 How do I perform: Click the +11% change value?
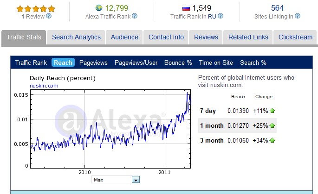pos(260,111)
